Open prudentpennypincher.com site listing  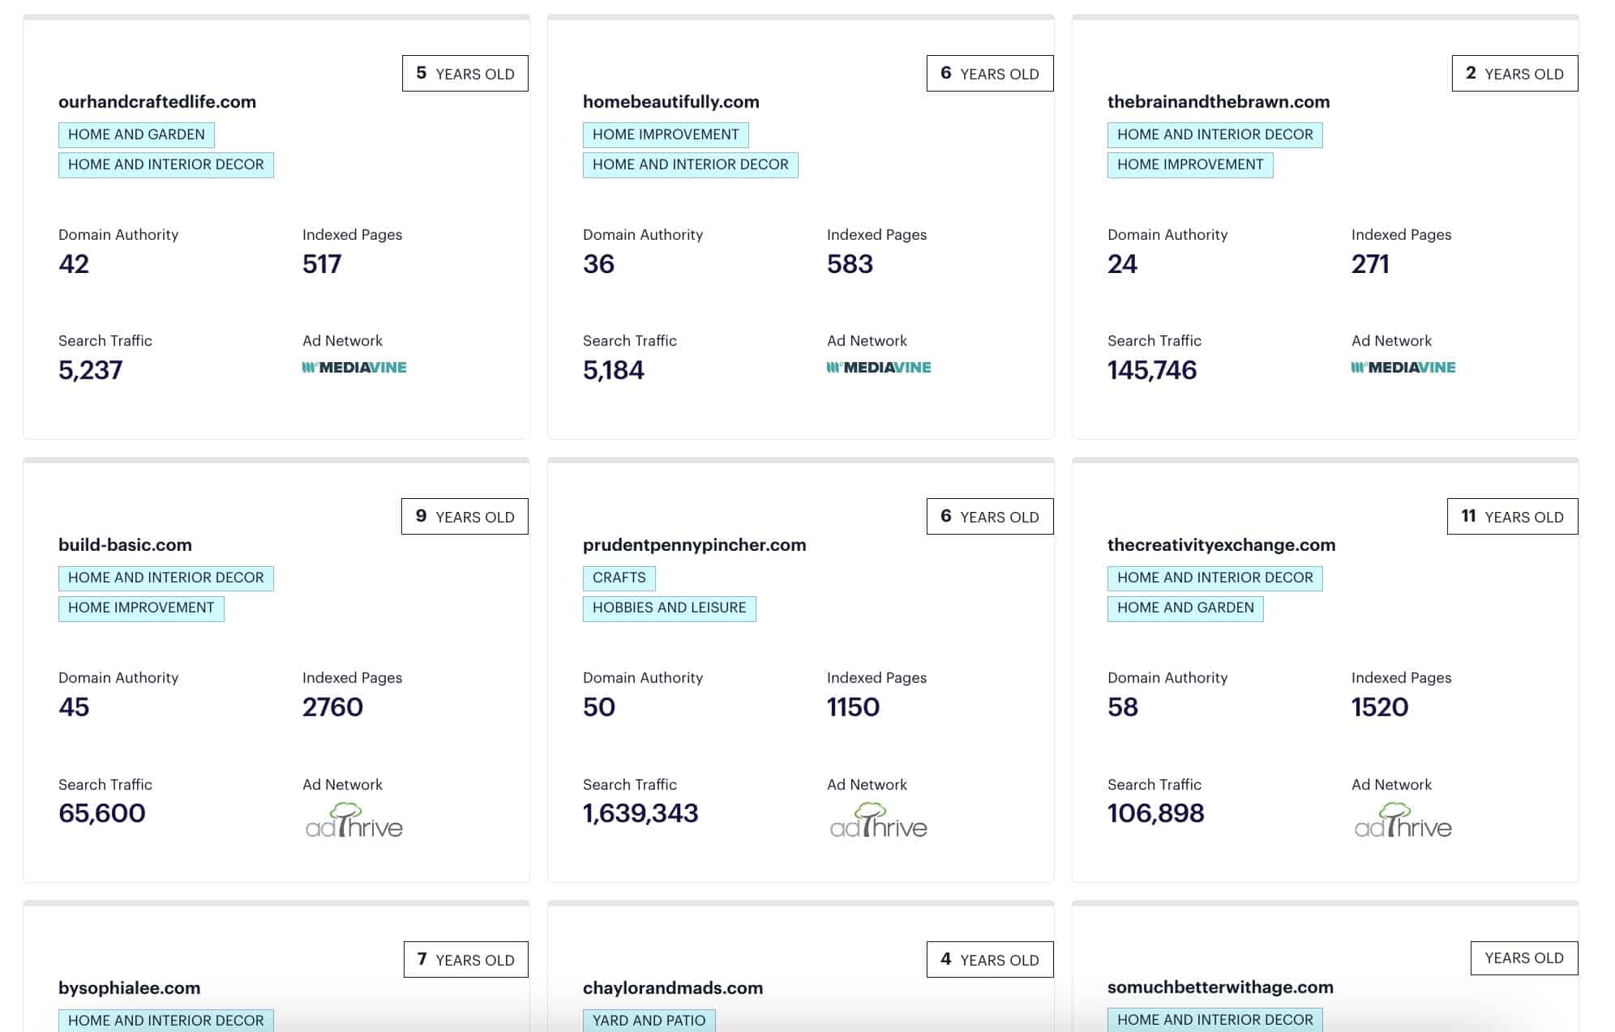pyautogui.click(x=695, y=545)
